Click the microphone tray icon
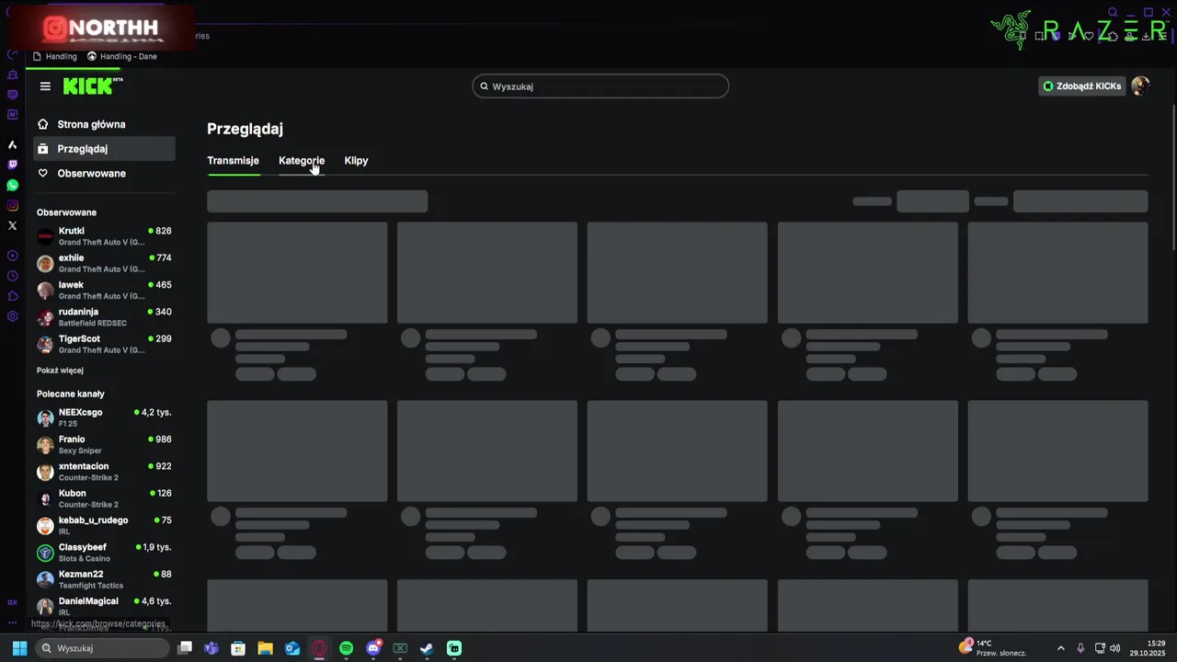This screenshot has height=662, width=1177. click(x=1080, y=648)
